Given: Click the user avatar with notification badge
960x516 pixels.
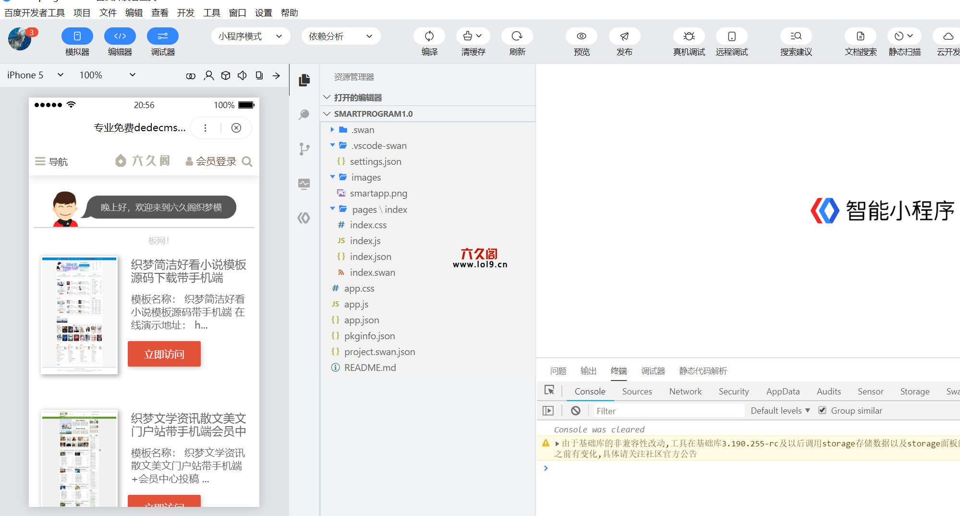Looking at the screenshot, I should pyautogui.click(x=20, y=38).
